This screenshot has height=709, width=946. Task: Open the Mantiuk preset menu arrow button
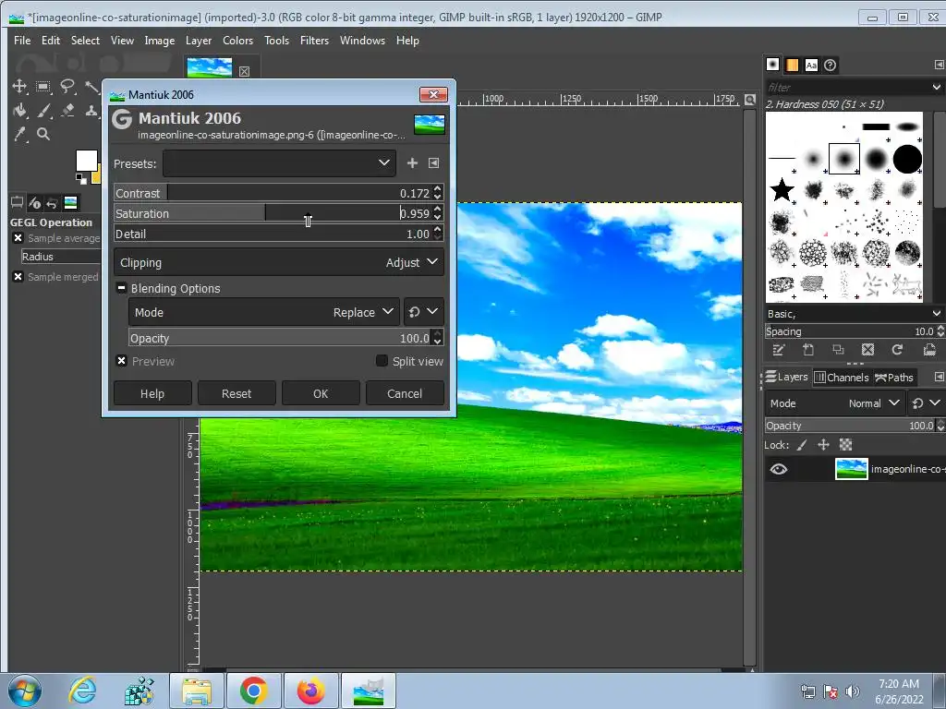click(434, 162)
